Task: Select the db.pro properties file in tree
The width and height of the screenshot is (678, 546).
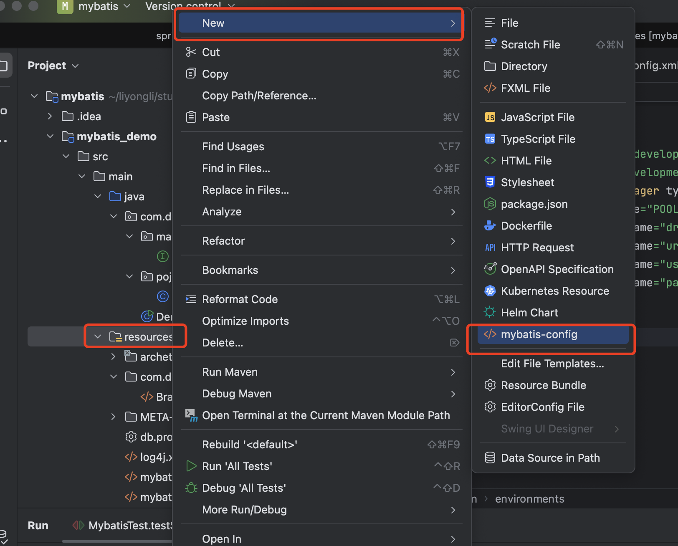Action: [x=148, y=437]
